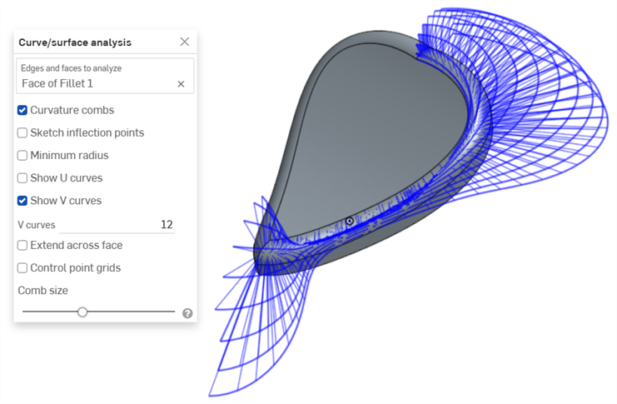Click the V curves value field
Image resolution: width=617 pixels, height=404 pixels.
point(117,225)
